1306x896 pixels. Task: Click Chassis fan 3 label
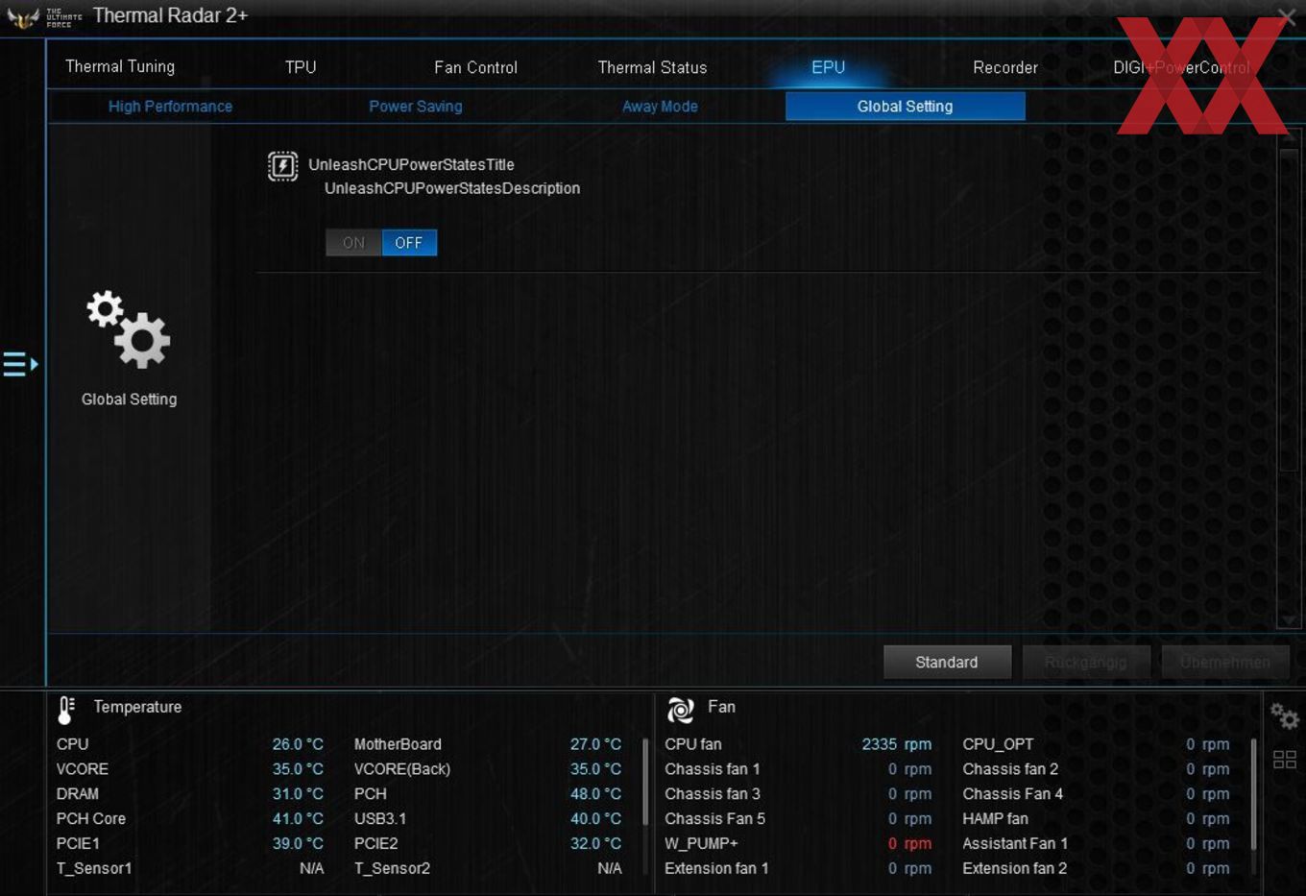tap(713, 794)
